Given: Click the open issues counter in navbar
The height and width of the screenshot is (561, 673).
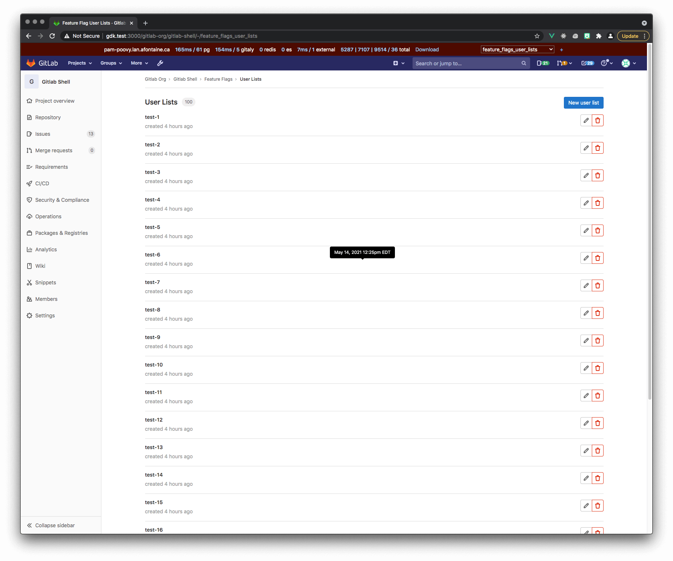Looking at the screenshot, I should [x=543, y=63].
